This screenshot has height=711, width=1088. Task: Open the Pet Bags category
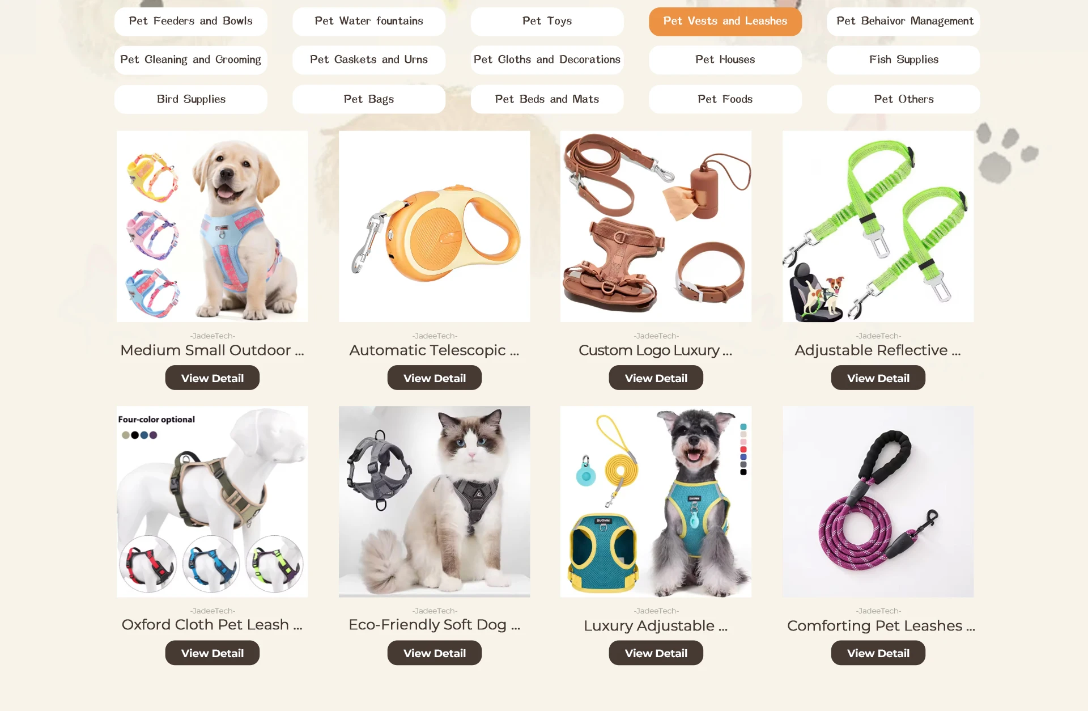[x=369, y=99]
